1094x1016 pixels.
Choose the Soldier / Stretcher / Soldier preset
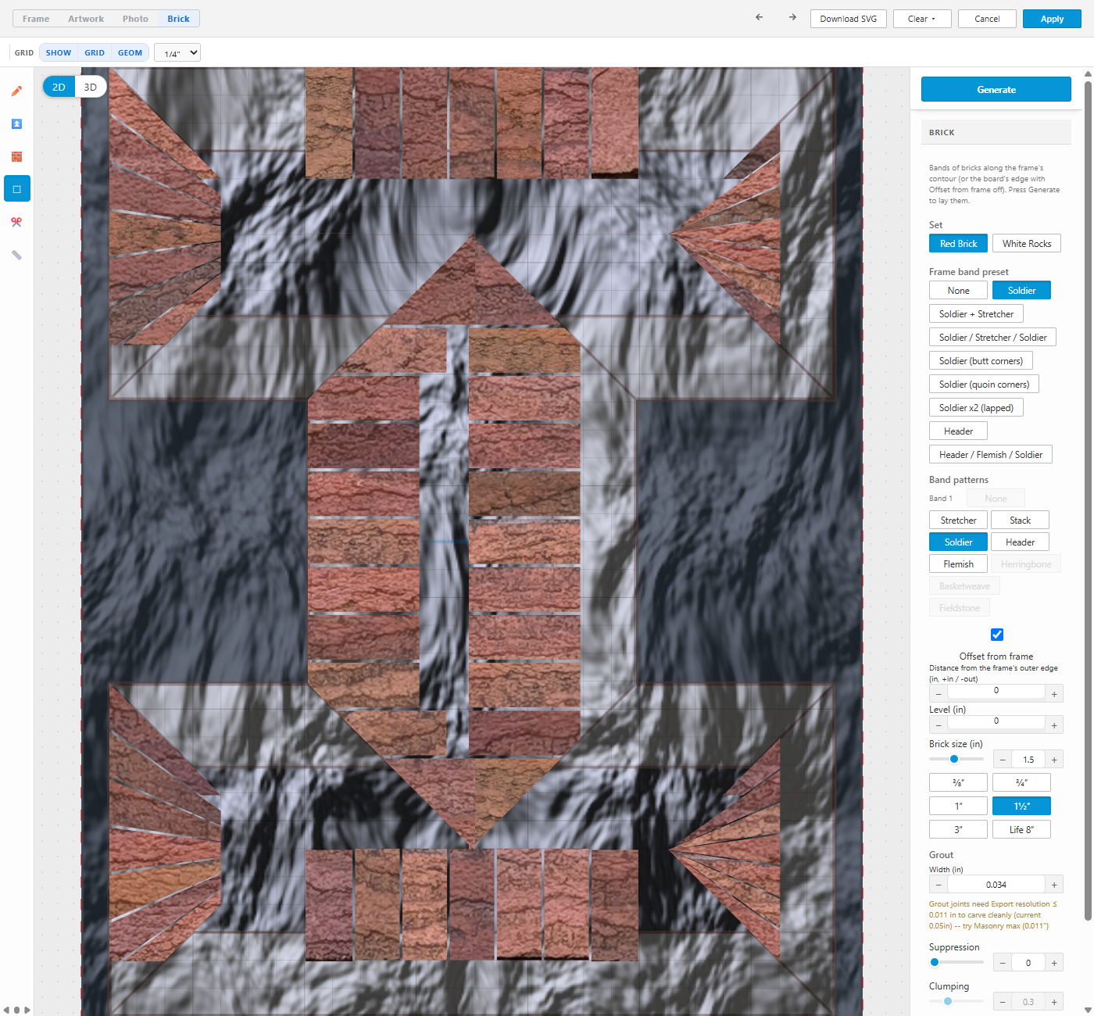[x=992, y=338]
